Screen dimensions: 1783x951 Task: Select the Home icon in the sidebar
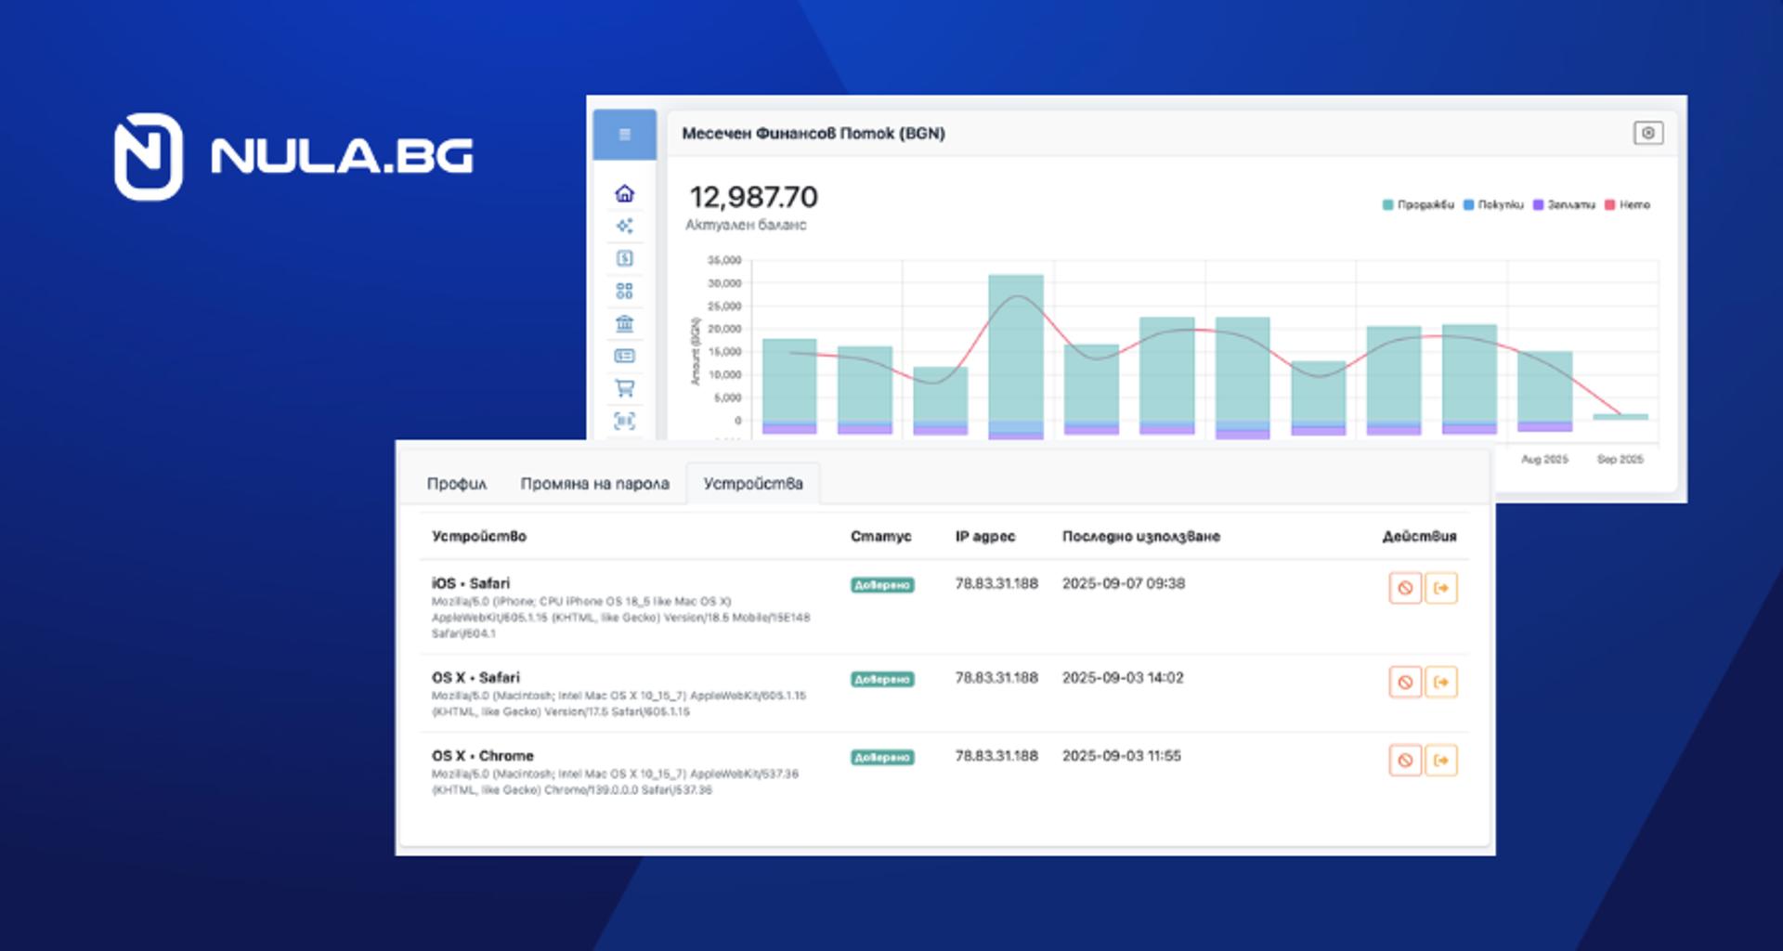click(625, 193)
